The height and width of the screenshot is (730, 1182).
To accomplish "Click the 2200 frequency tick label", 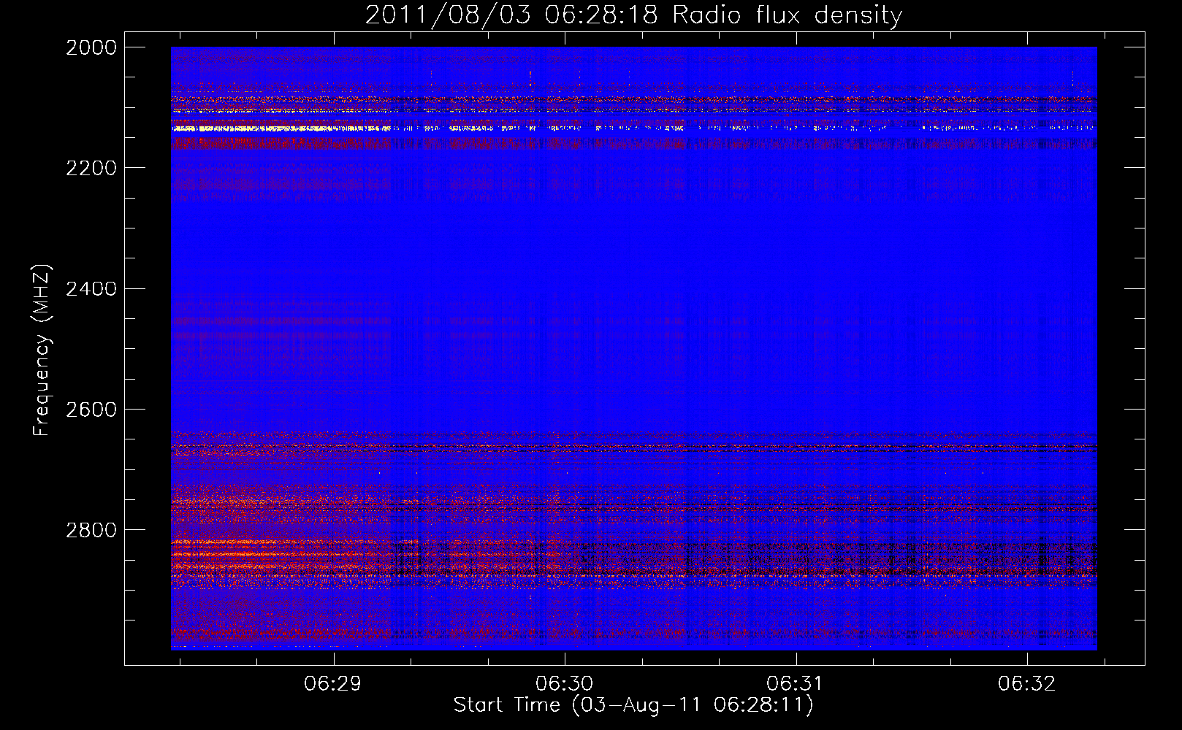I will point(91,168).
